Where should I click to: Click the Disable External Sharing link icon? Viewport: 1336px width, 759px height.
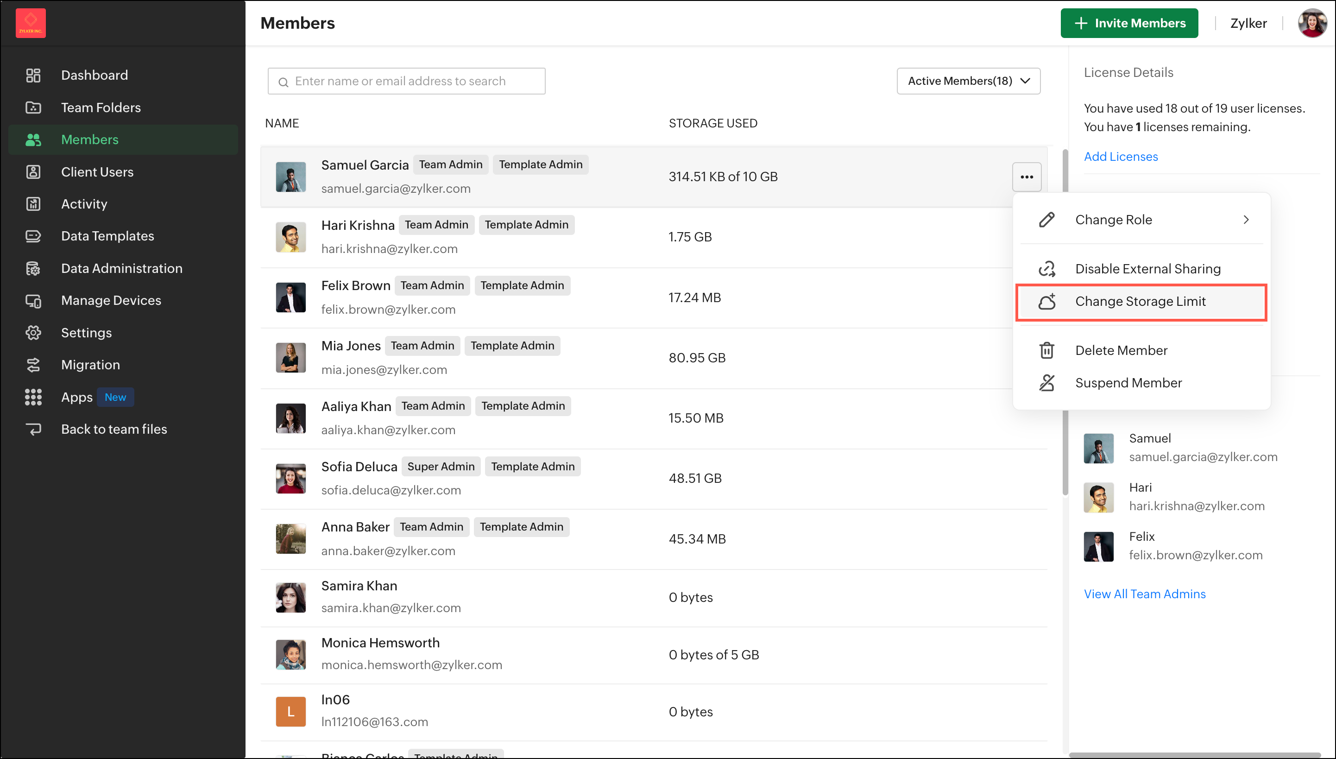pyautogui.click(x=1047, y=268)
